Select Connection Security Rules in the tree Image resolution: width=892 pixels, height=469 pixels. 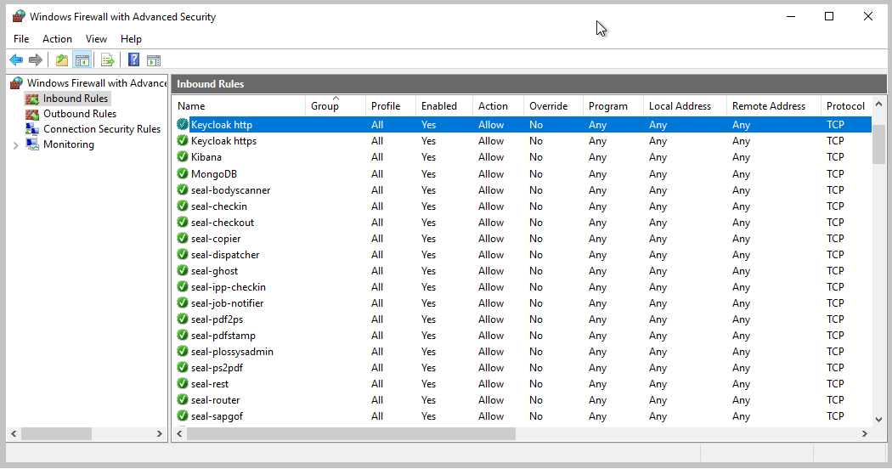point(102,129)
